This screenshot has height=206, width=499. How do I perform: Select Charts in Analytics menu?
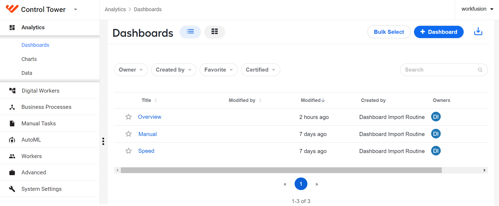click(29, 59)
